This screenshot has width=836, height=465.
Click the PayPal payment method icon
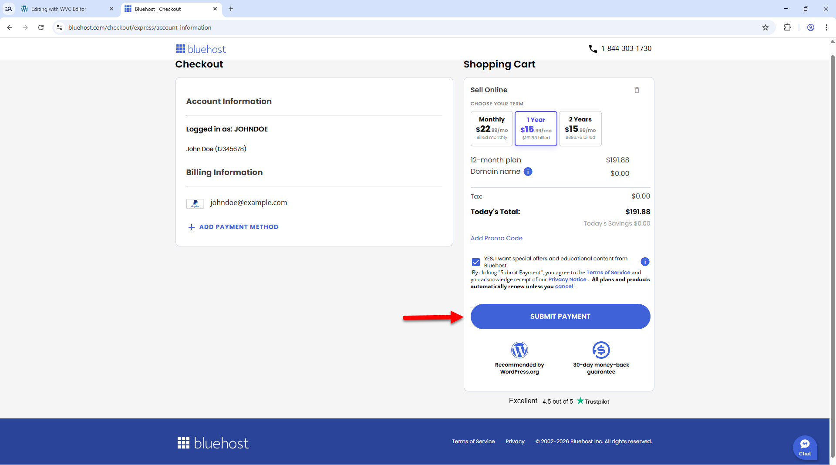coord(195,203)
